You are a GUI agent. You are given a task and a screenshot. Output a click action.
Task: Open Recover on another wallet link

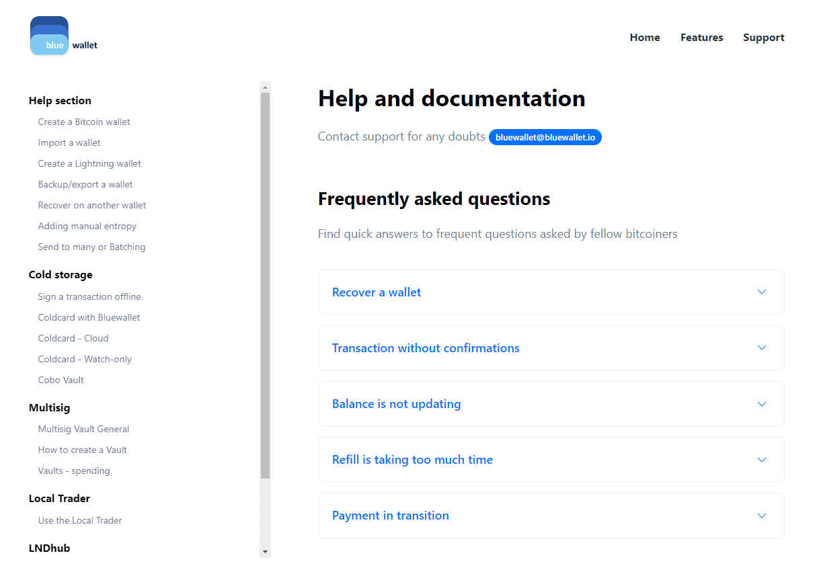[x=92, y=205]
